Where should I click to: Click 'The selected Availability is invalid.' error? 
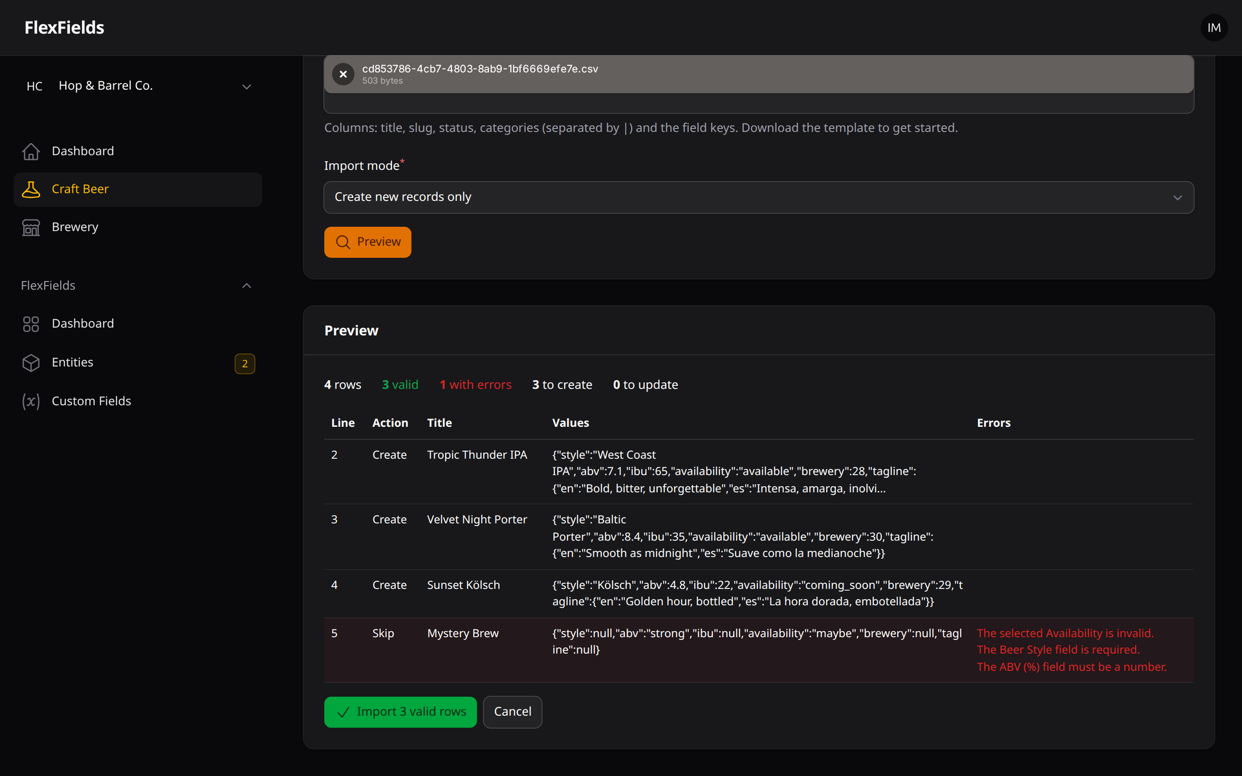point(1065,634)
